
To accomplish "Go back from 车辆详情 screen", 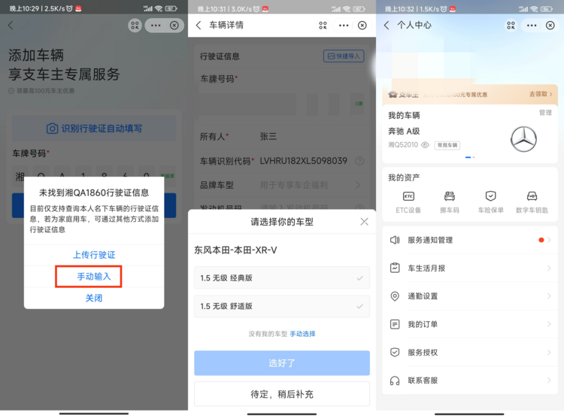I will pyautogui.click(x=199, y=25).
